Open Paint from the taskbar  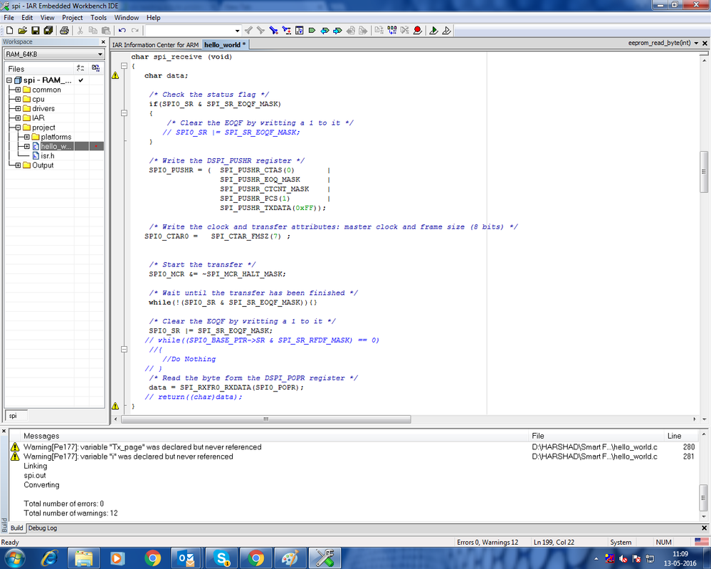click(x=290, y=558)
